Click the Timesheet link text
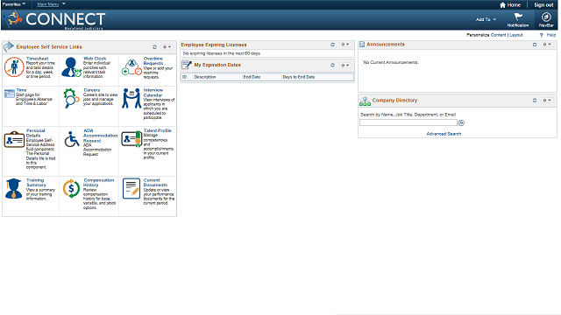Image resolution: width=561 pixels, height=315 pixels. (x=37, y=59)
